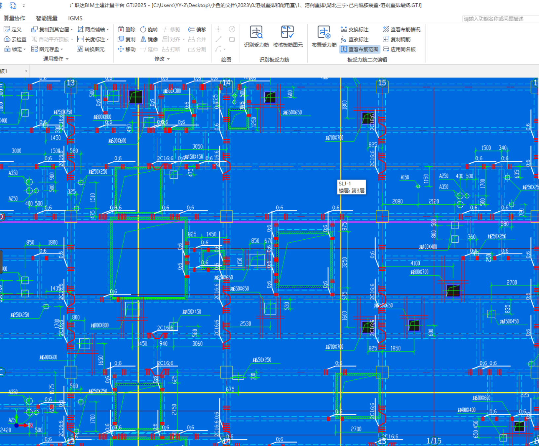Open the IGMS ribbon tab
The width and height of the screenshot is (539, 446).
click(75, 18)
